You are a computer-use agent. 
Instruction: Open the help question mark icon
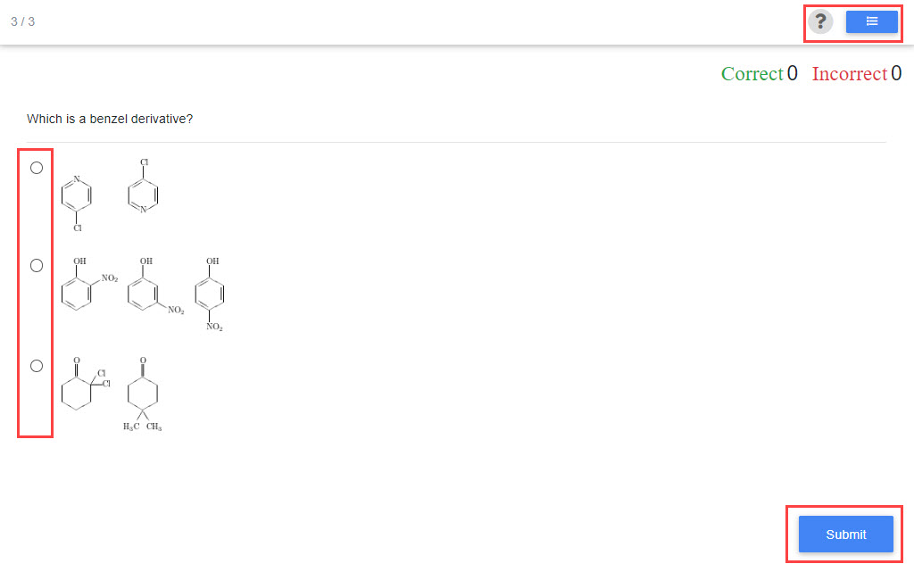820,21
